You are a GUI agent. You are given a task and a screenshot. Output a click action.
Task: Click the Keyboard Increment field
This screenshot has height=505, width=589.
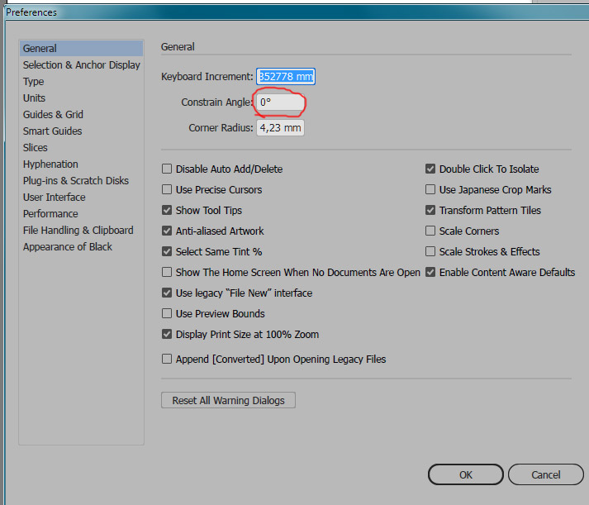point(286,76)
